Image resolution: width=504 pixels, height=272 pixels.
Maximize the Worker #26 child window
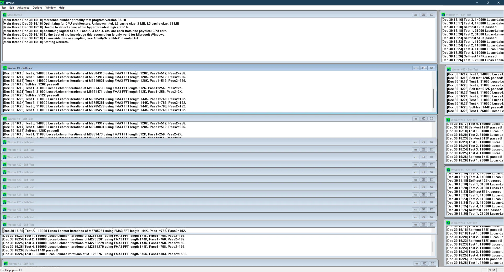pos(423,210)
